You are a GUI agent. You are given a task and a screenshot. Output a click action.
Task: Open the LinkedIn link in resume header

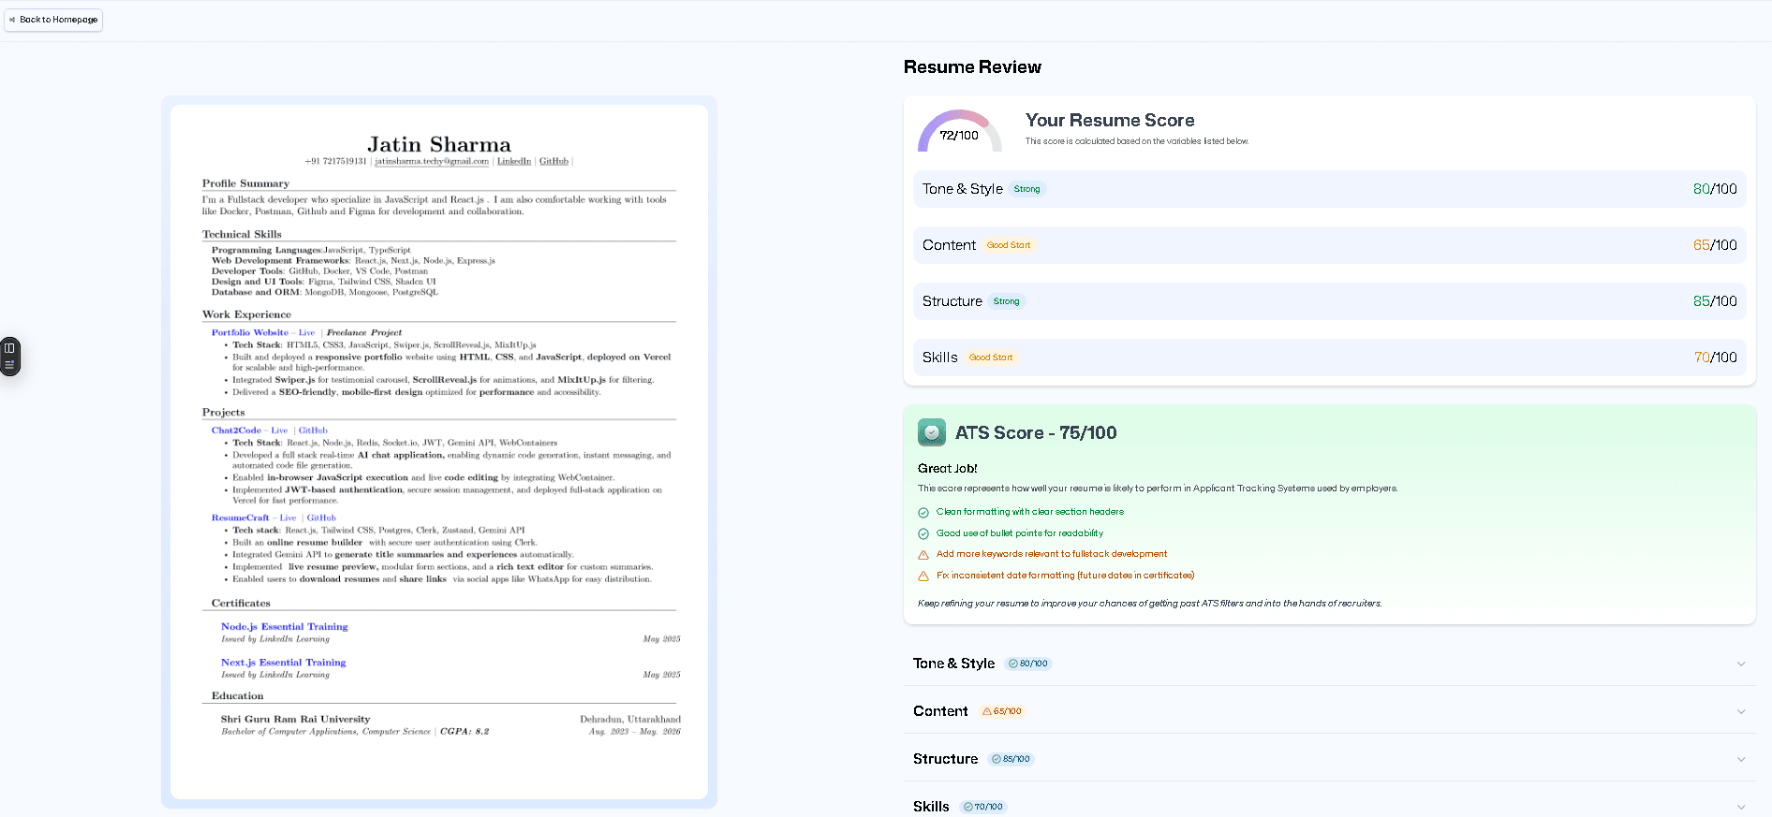(x=513, y=161)
